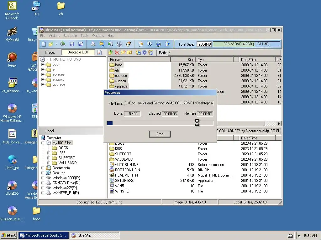Open the File menu
Image resolution: width=321 pixels, height=240 pixels.
point(43,36)
